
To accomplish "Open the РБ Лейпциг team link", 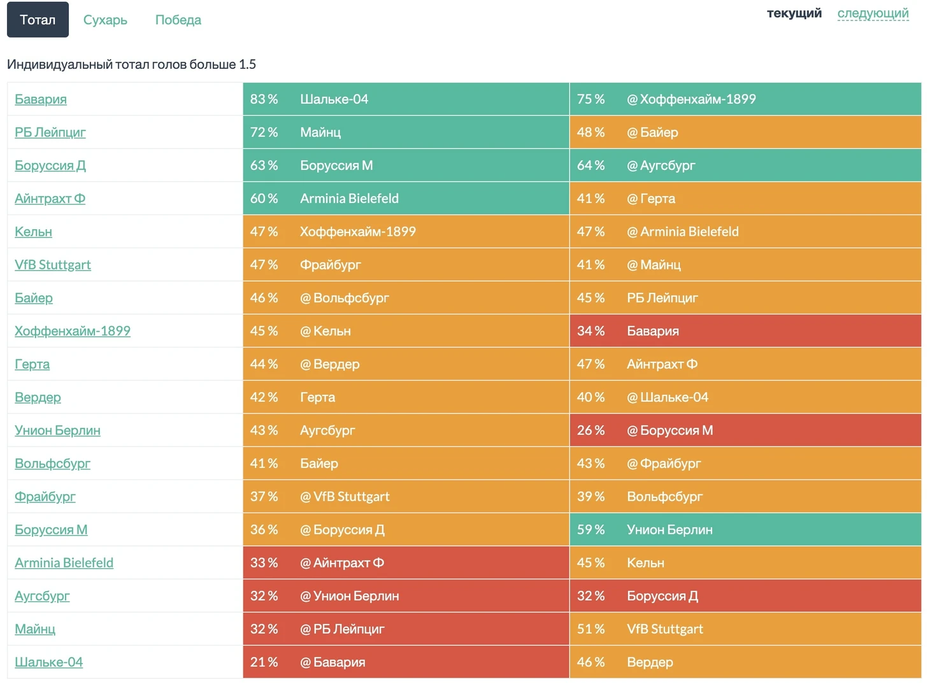I will (x=50, y=132).
